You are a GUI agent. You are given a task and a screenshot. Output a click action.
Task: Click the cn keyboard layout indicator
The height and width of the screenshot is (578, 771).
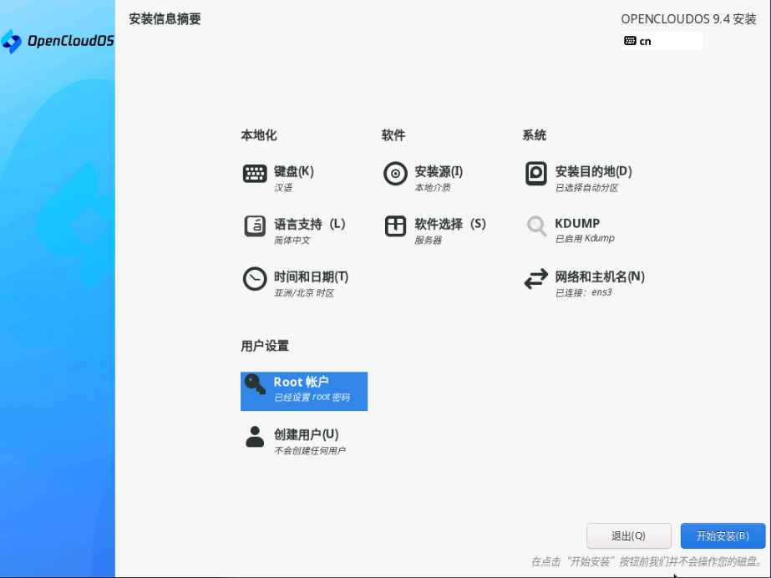[x=662, y=41]
